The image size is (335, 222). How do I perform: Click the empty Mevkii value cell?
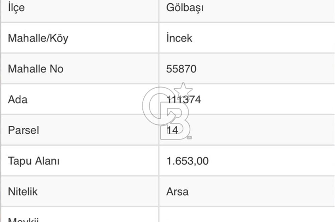[x=246, y=215]
